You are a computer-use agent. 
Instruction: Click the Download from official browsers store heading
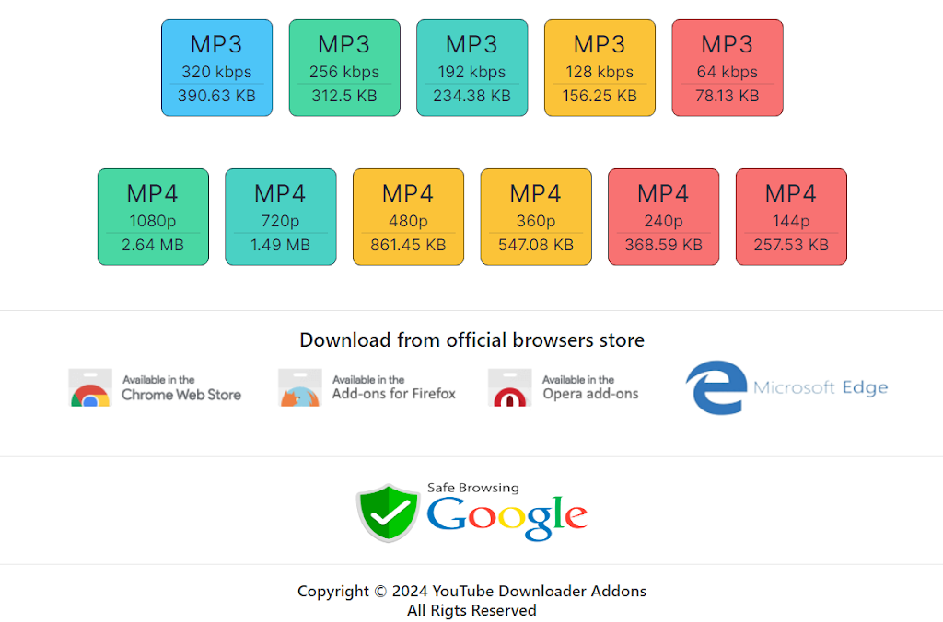[472, 340]
